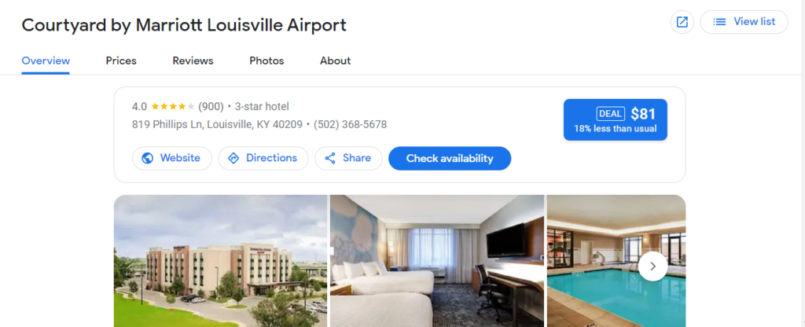Click the Check availability button
Screen dimensions: 805x327
(x=450, y=158)
